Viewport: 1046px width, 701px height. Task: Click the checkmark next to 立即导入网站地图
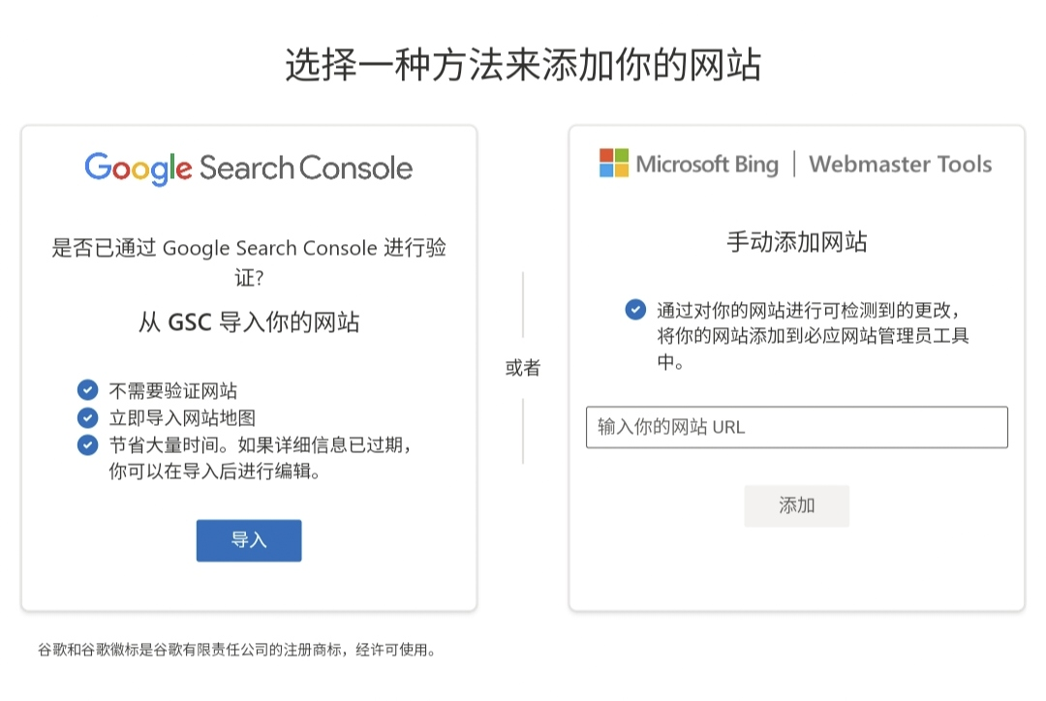(87, 417)
